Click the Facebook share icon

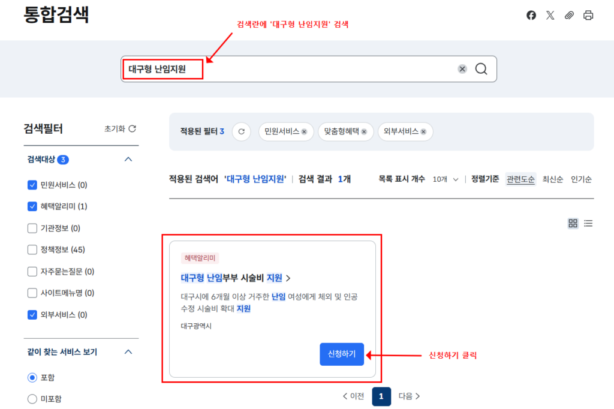coord(531,15)
